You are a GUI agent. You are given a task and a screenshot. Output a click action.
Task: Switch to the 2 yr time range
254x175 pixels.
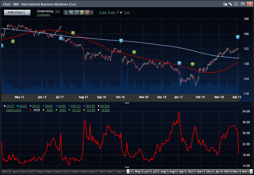(x=127, y=12)
